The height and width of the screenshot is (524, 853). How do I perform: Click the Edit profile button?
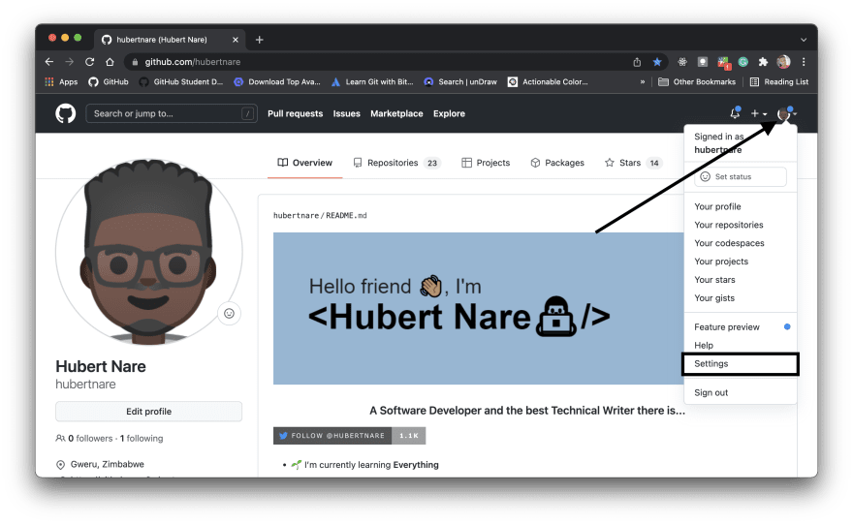coord(148,412)
